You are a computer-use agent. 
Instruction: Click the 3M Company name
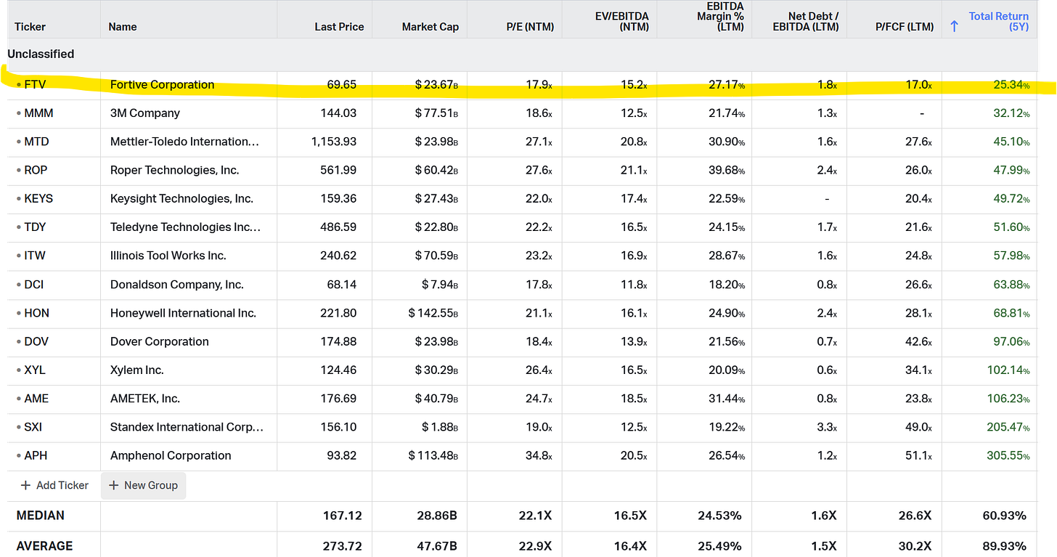[x=145, y=113]
